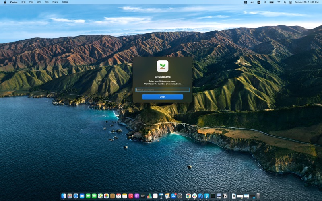The height and width of the screenshot is (201, 322).
Task: Open Google Chrome in the Dock
Action: [x=188, y=196]
